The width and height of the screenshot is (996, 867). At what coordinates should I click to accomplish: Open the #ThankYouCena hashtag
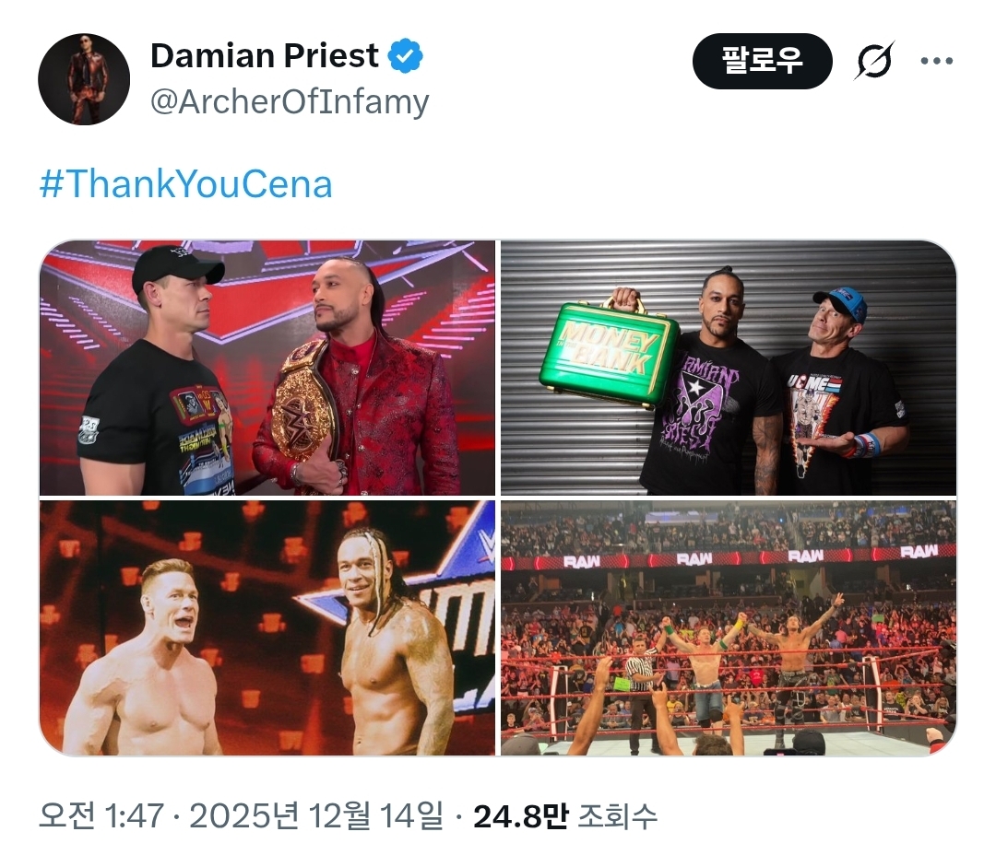[186, 184]
